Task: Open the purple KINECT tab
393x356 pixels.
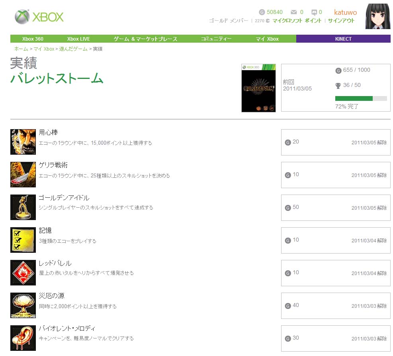Action: [343, 39]
